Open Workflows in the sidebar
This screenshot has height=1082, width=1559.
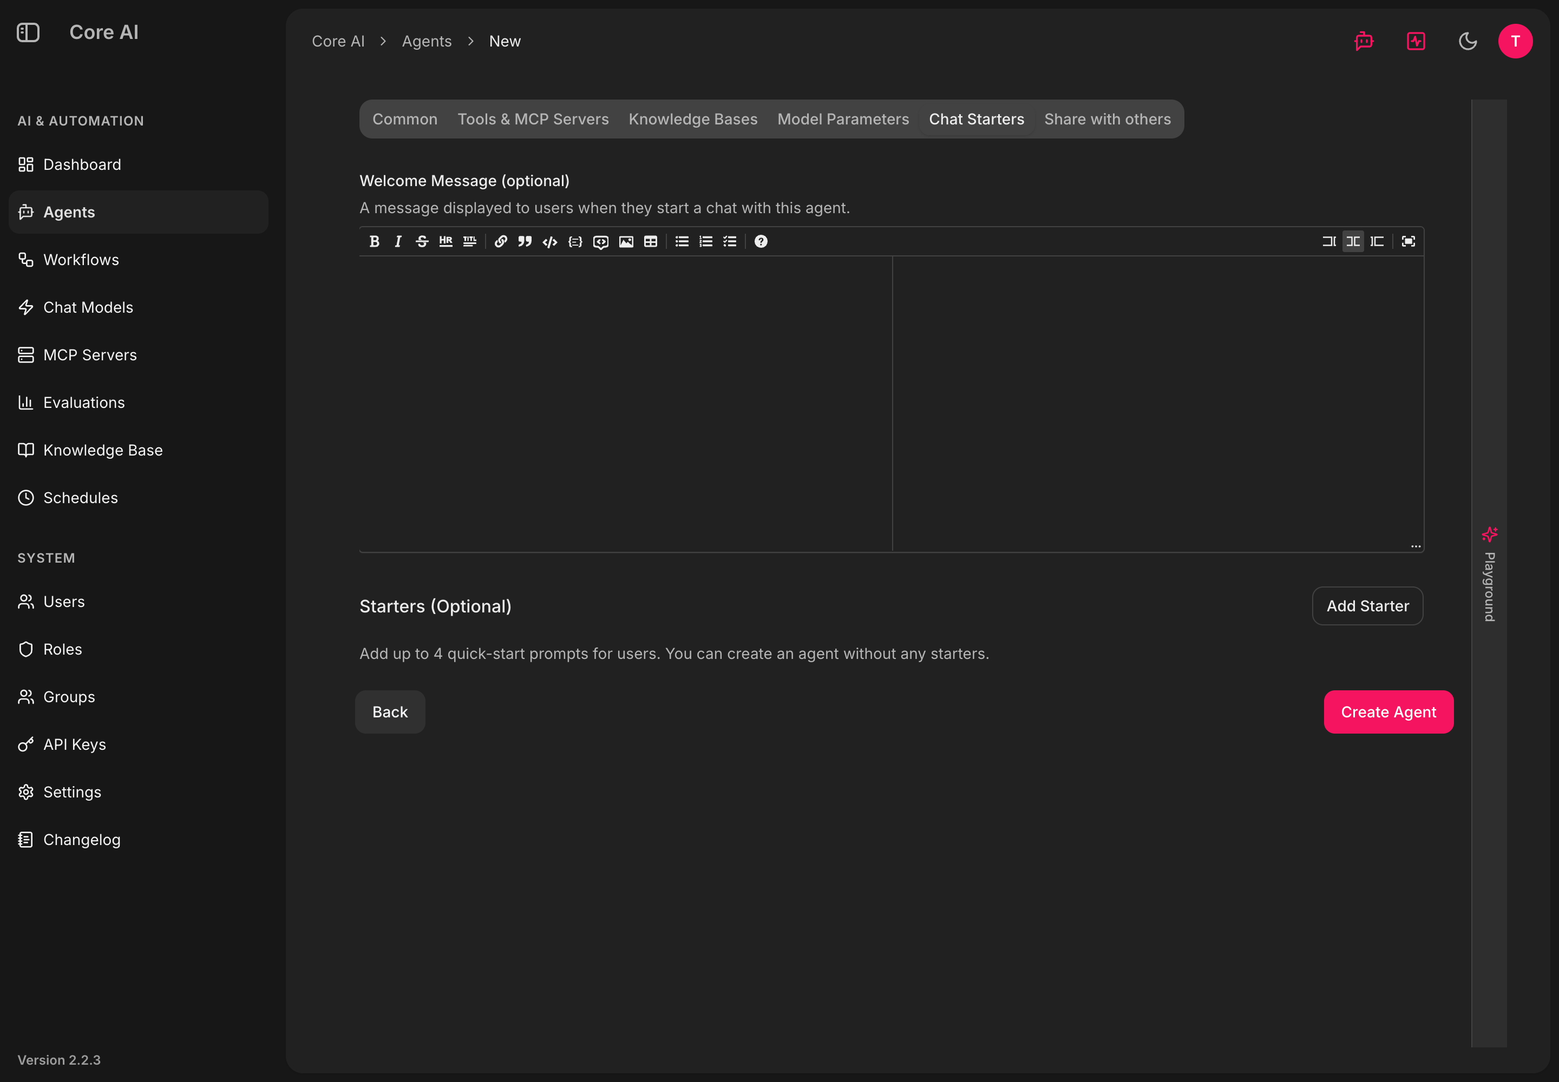tap(139, 260)
